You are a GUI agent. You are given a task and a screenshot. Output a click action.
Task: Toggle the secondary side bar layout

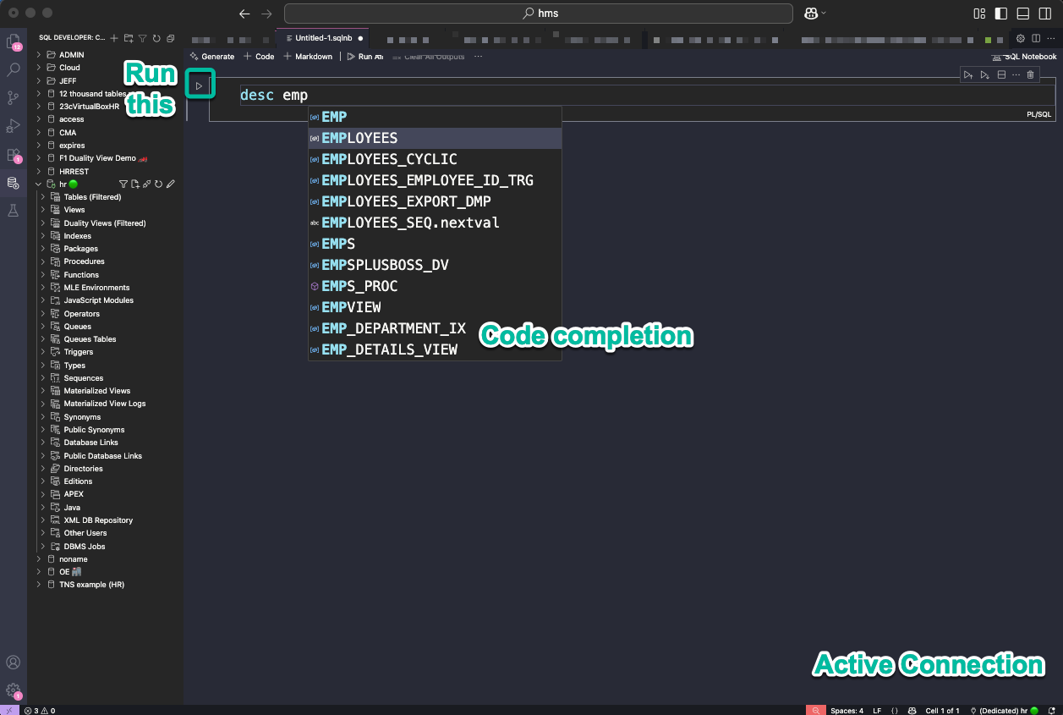pos(1045,14)
